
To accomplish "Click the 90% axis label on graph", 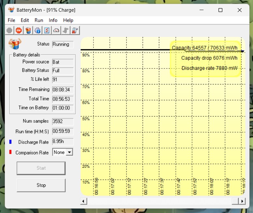I will 86,55.
